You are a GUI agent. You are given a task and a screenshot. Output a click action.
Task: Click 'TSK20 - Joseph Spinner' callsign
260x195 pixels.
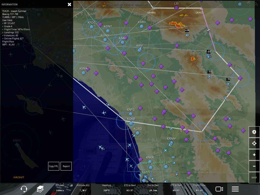(14, 11)
